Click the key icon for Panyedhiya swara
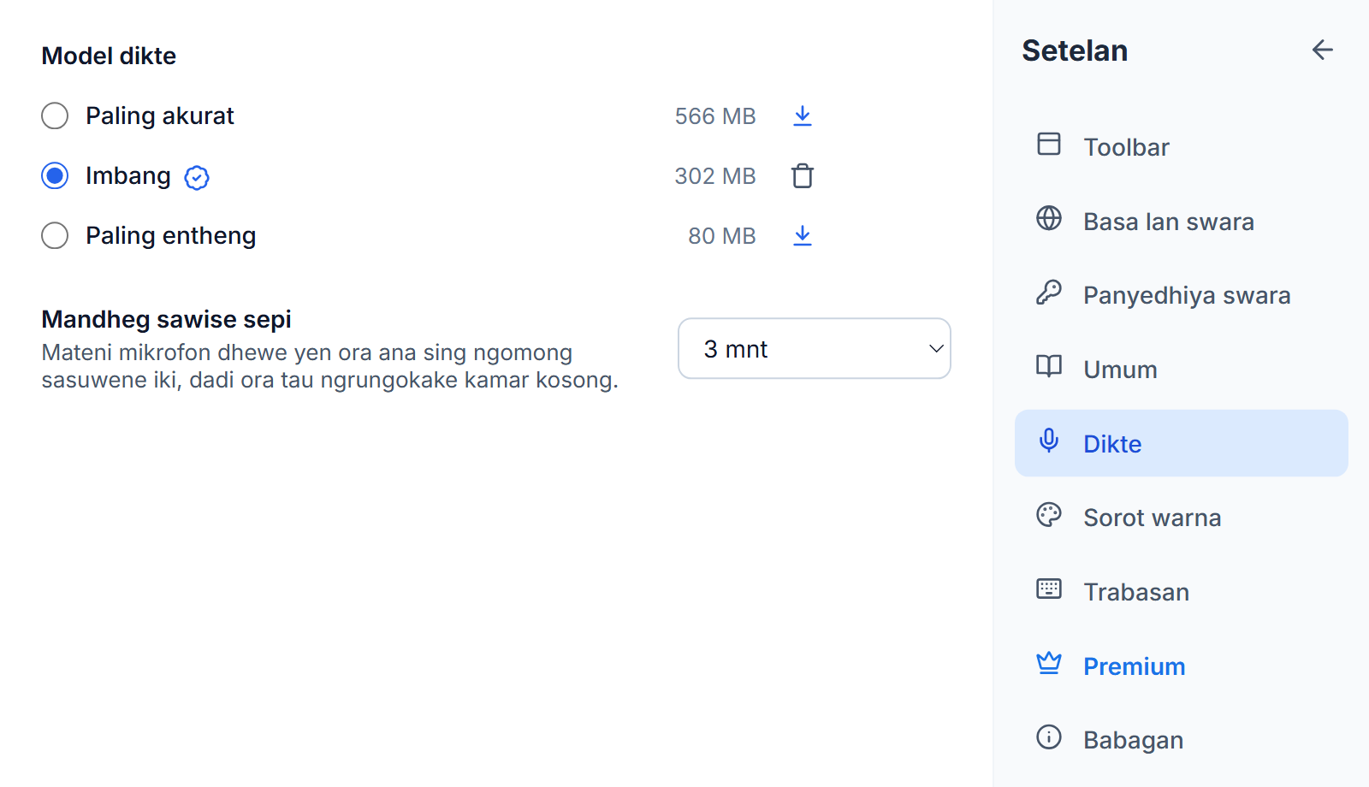This screenshot has width=1369, height=787. (1048, 293)
